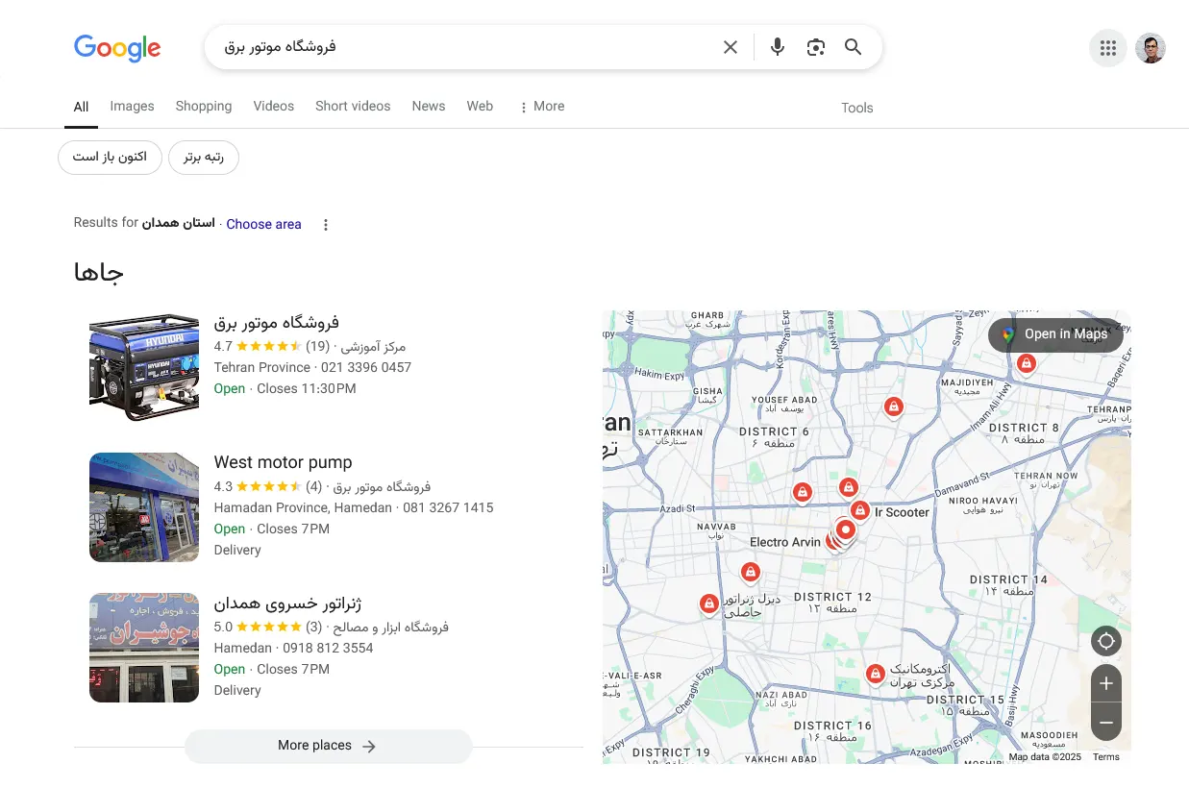Open the West motor pump listing
Viewport: 1189px width, 788px height.
pos(283,462)
